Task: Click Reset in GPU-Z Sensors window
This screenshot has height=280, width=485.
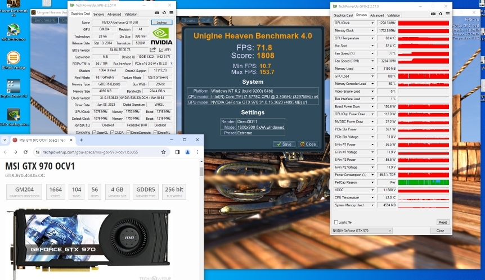Action: (x=443, y=222)
